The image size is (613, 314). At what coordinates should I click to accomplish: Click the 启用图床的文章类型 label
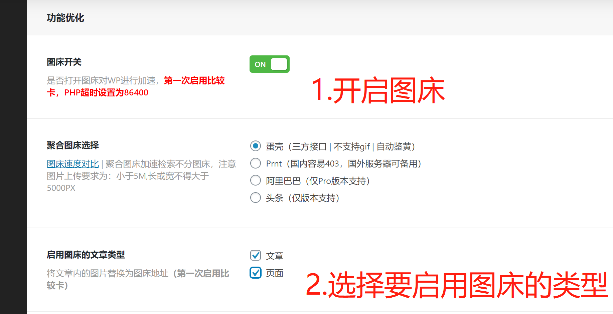pos(86,255)
